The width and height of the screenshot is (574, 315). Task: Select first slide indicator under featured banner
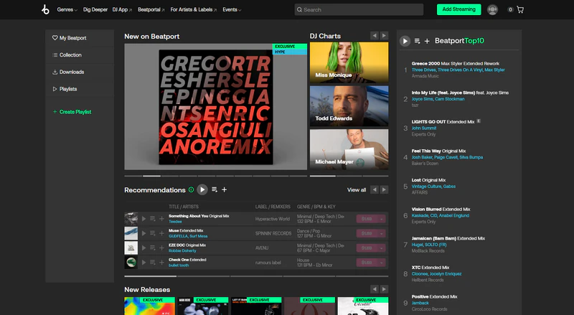133,177
